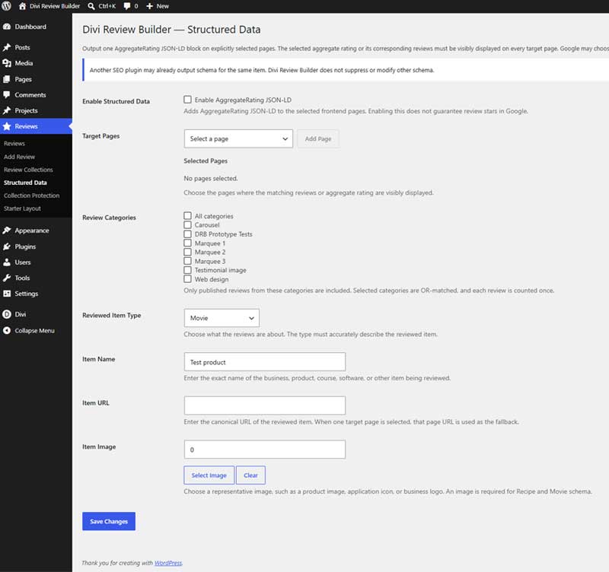Click the Reviews star icon
This screenshot has width=609, height=572.
(x=7, y=126)
